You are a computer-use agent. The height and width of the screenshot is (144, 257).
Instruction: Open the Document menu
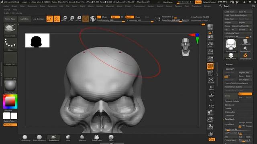pos(32,6)
